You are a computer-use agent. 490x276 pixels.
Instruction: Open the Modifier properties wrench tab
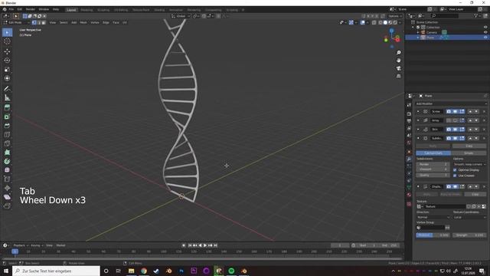click(x=409, y=159)
